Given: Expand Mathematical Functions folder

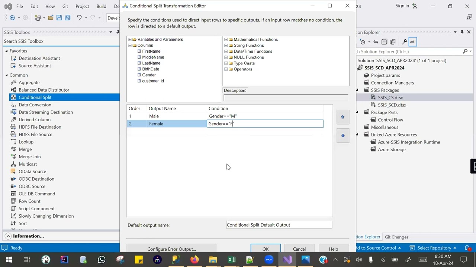Looking at the screenshot, I should click(x=226, y=39).
